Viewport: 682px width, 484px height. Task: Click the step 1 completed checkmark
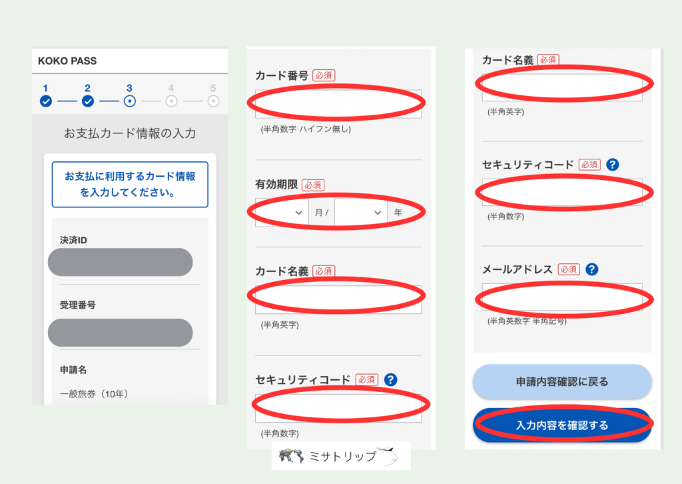click(45, 101)
